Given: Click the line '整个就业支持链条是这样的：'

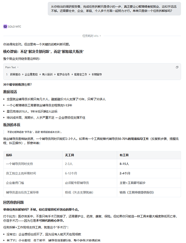Looking at the screenshot, I should (21, 59).
